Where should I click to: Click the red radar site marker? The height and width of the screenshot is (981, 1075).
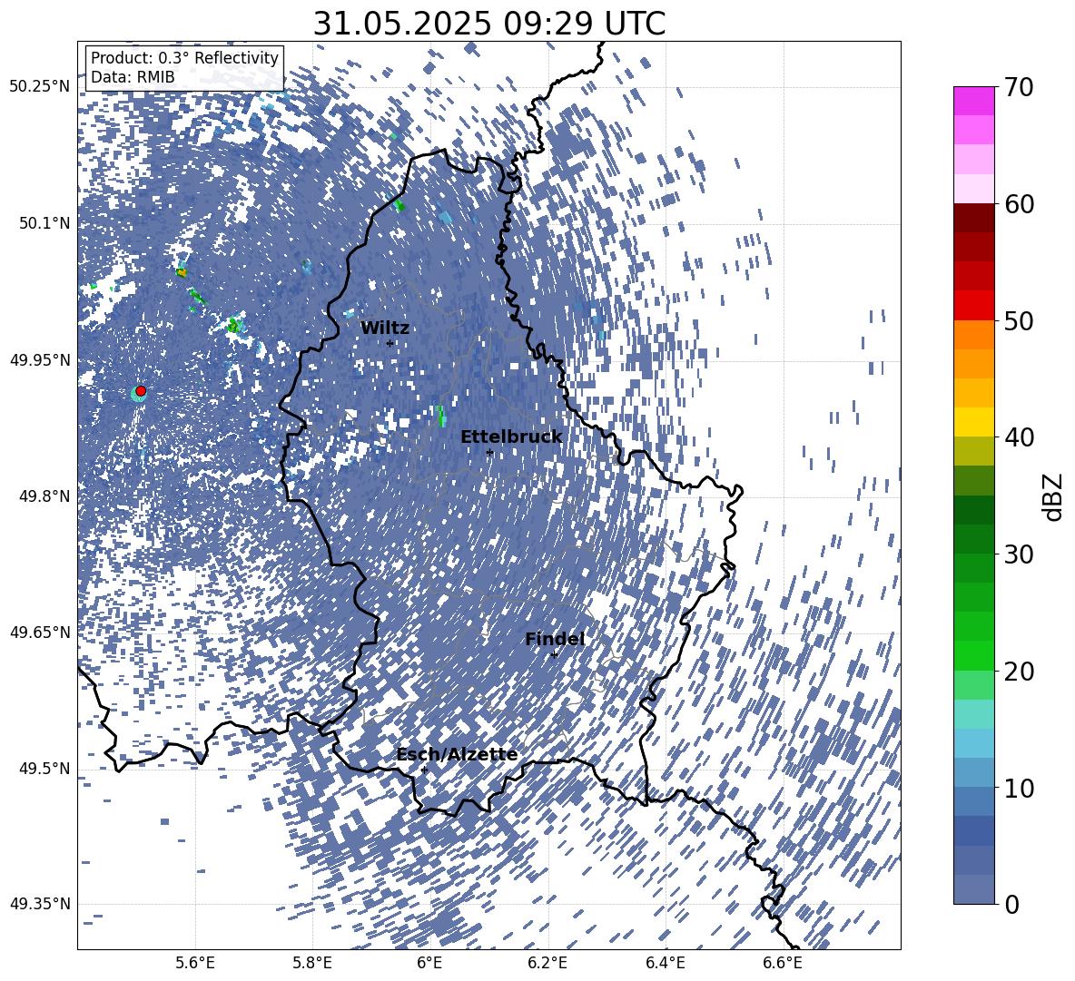141,391
